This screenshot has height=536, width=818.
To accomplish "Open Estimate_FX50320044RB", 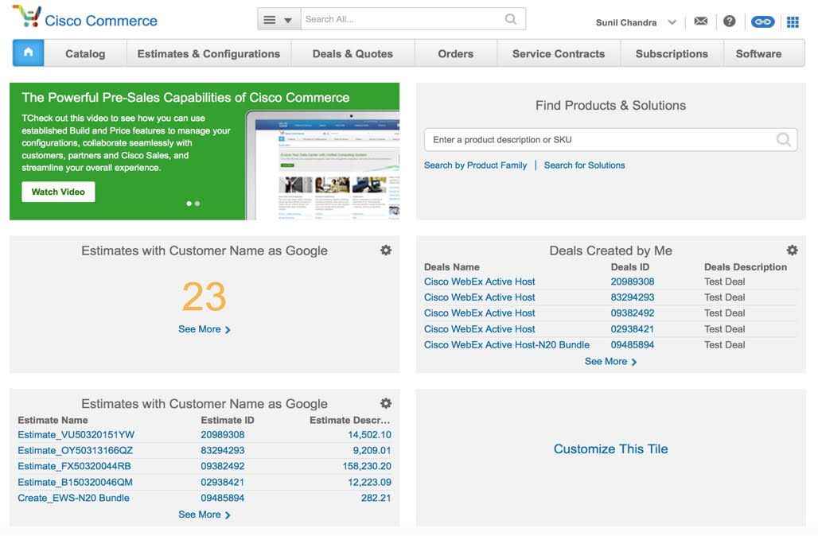I will pyautogui.click(x=74, y=466).
